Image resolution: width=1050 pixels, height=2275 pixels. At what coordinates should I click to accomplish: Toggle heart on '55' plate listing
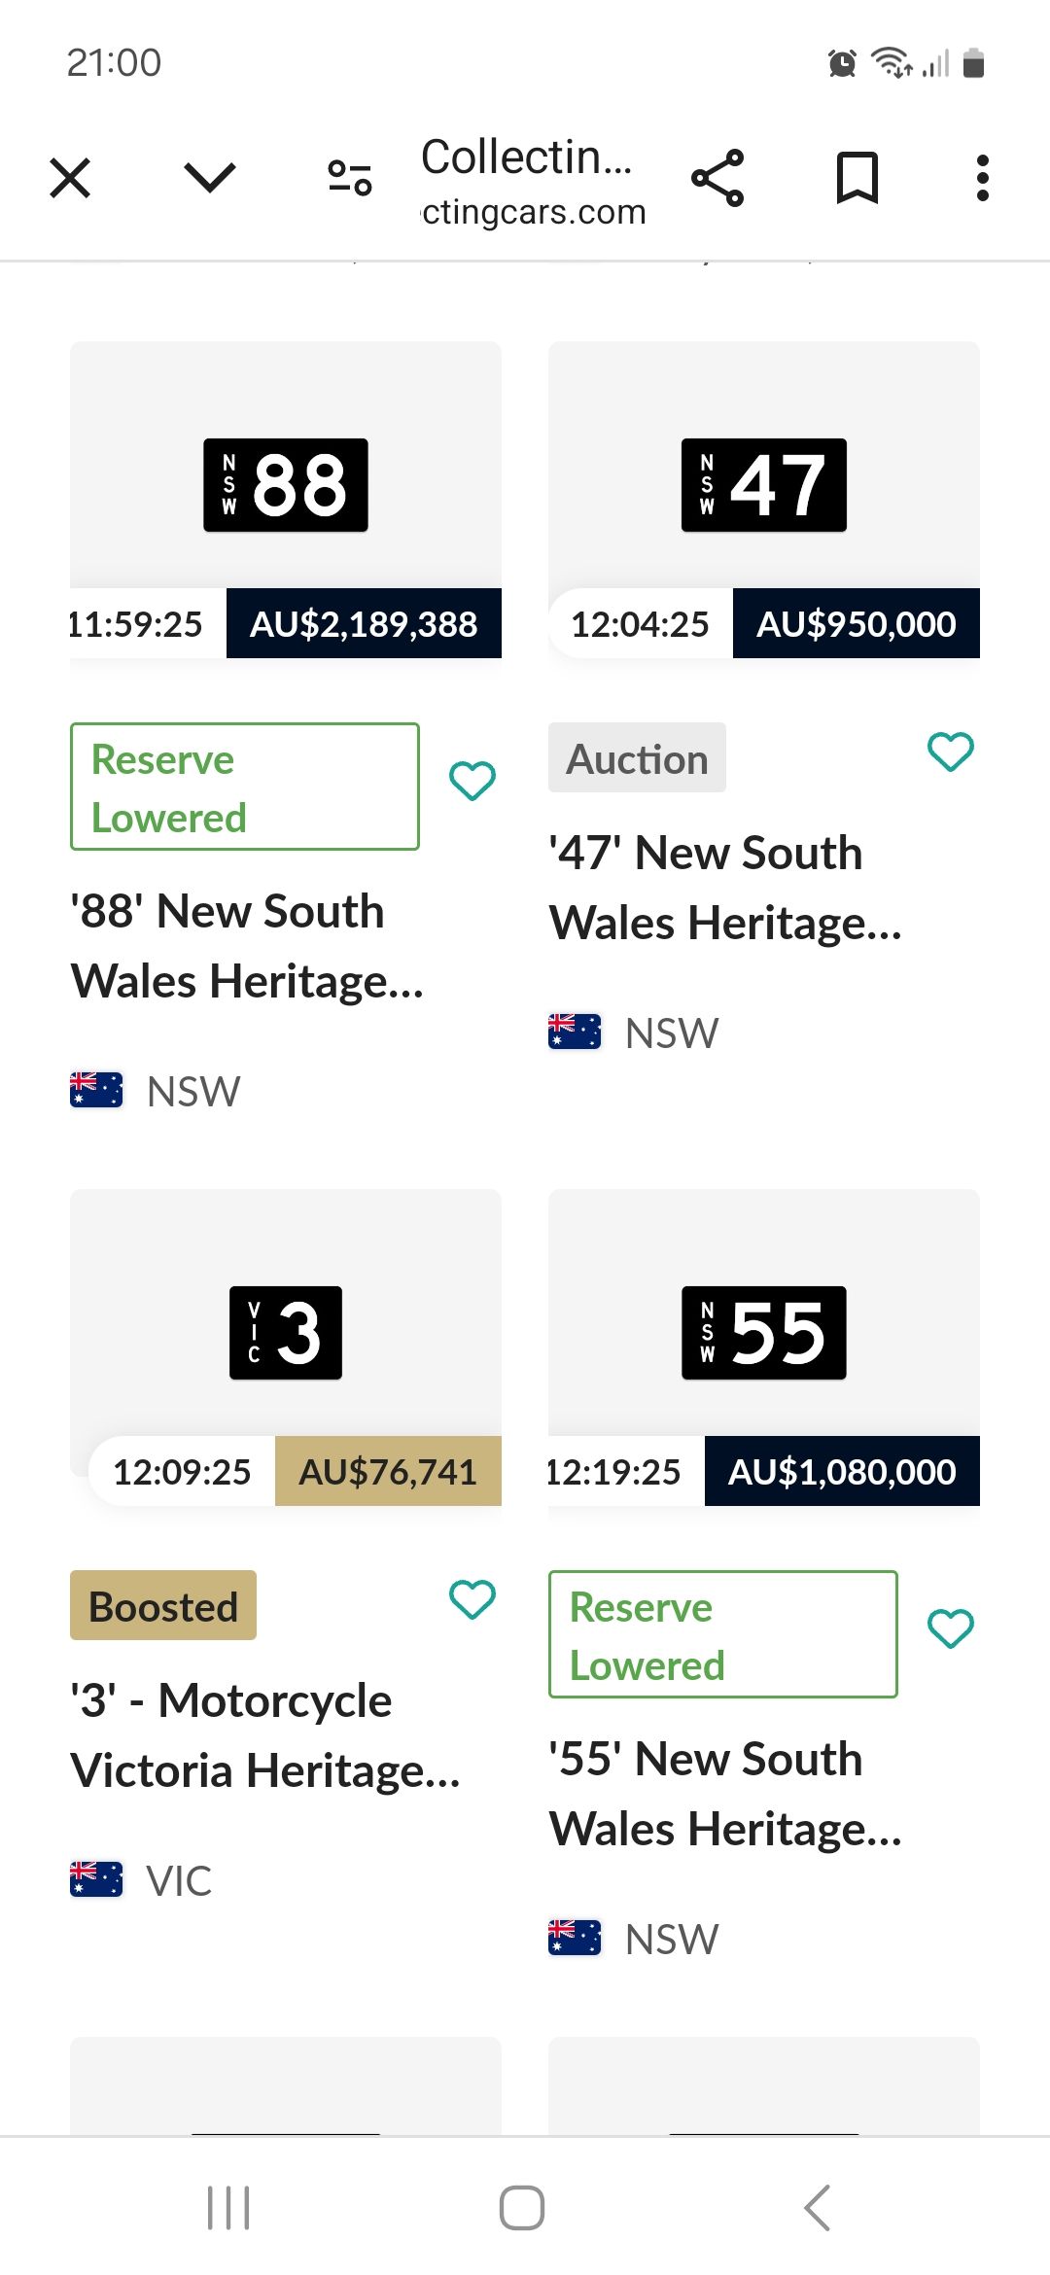[951, 1628]
